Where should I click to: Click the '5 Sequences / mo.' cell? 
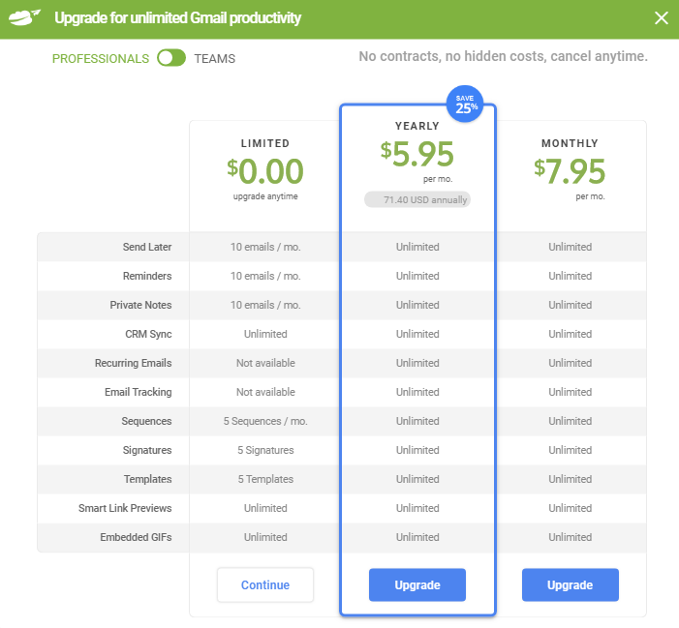[x=265, y=420]
